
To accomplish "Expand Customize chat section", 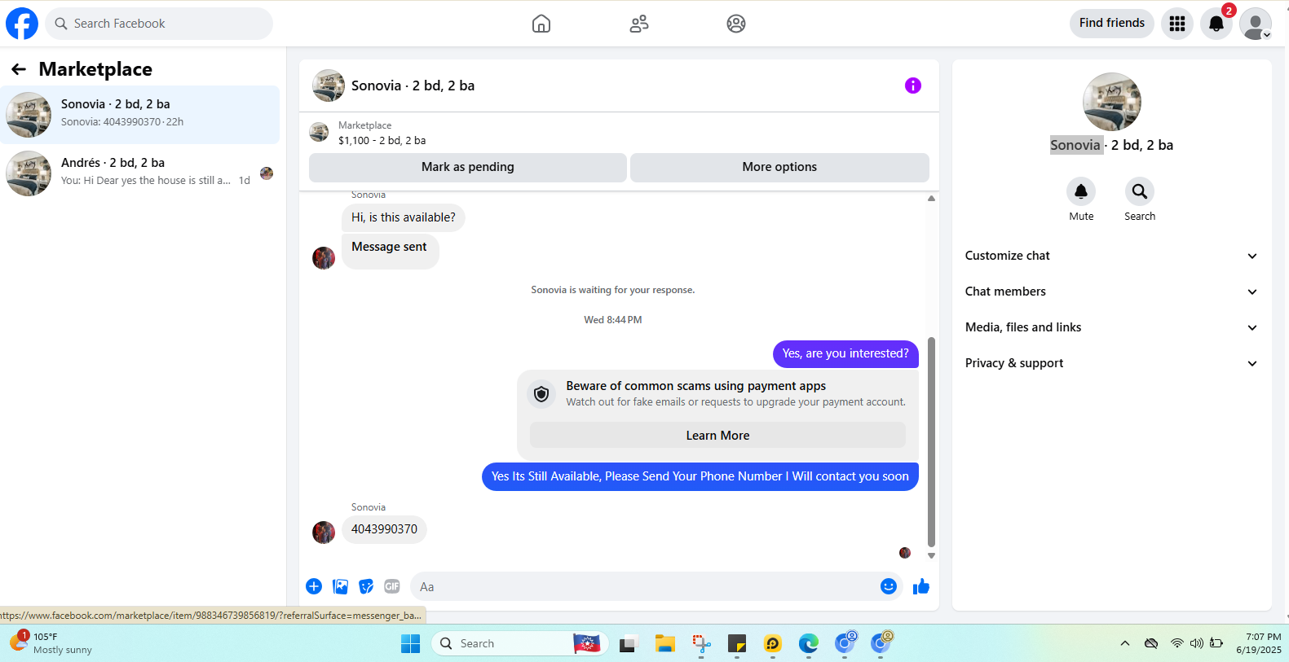I will tap(1111, 256).
